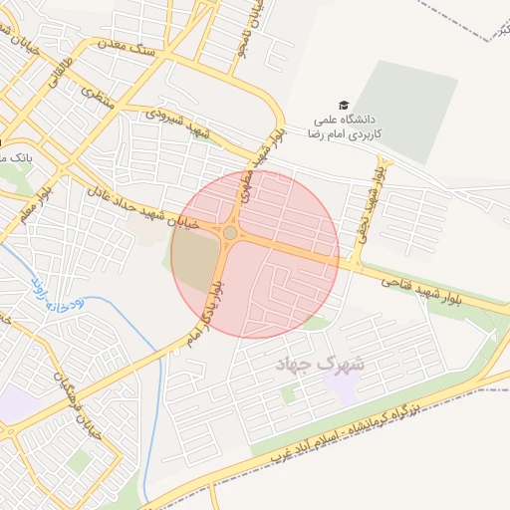
Task: Click the large gray-green campus area
Action: 405,113
